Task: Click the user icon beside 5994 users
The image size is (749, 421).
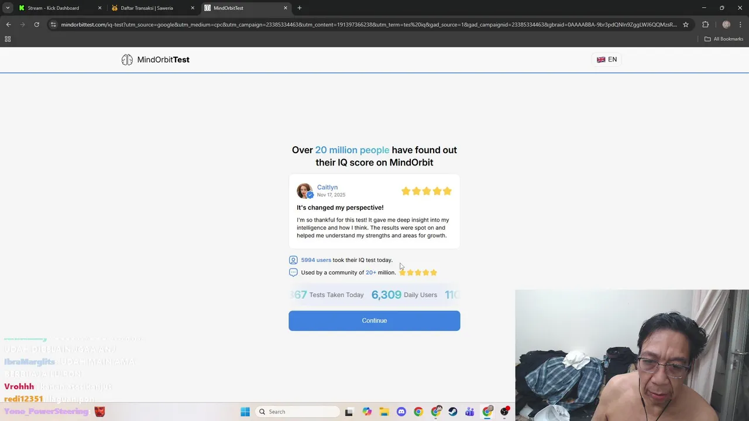Action: (x=293, y=260)
